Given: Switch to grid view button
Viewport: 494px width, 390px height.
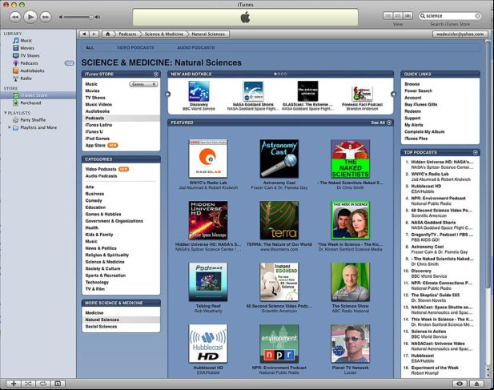Looking at the screenshot, I should [398, 16].
